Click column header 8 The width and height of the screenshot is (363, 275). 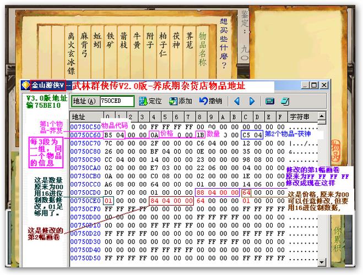coord(201,117)
